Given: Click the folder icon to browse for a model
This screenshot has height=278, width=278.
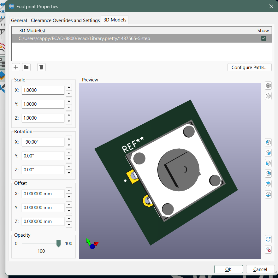Looking at the screenshot, I should pos(26,67).
